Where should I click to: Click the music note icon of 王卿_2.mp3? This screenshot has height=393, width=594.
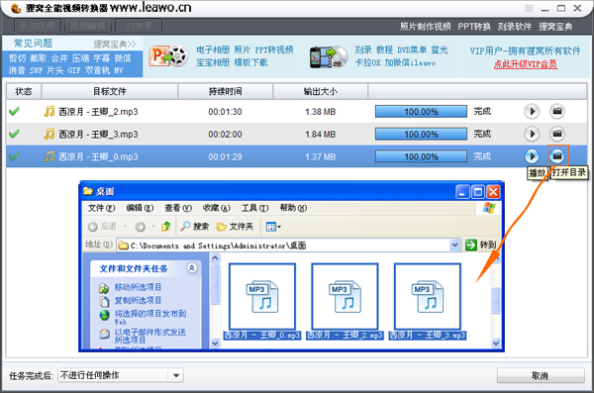[x=49, y=112]
